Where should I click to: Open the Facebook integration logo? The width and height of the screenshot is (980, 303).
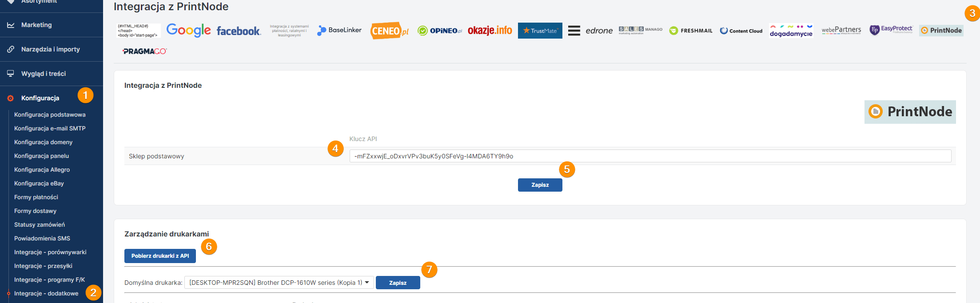click(x=239, y=31)
